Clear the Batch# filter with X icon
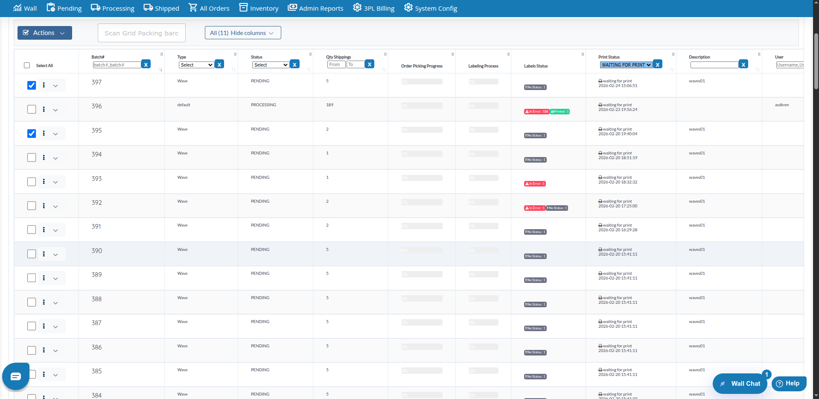 (x=146, y=64)
